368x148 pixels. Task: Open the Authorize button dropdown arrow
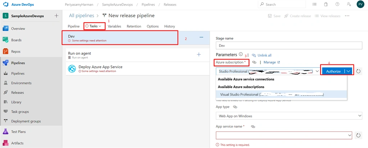tap(349, 71)
